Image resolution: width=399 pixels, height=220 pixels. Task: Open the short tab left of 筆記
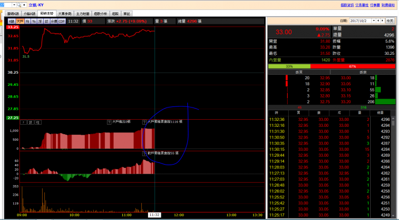[115, 14]
